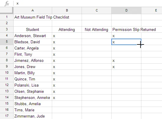
Task: Click the 'Polanski, Lisa' cell
Action: tap(33, 85)
